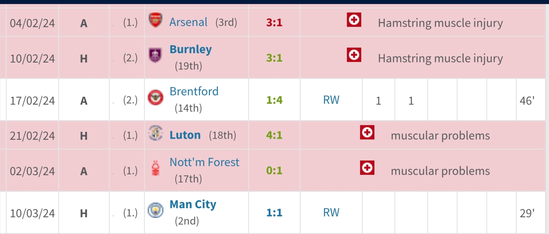Viewport: 549px width, 234px height.
Task: Open the Burnley team link
Action: point(191,49)
